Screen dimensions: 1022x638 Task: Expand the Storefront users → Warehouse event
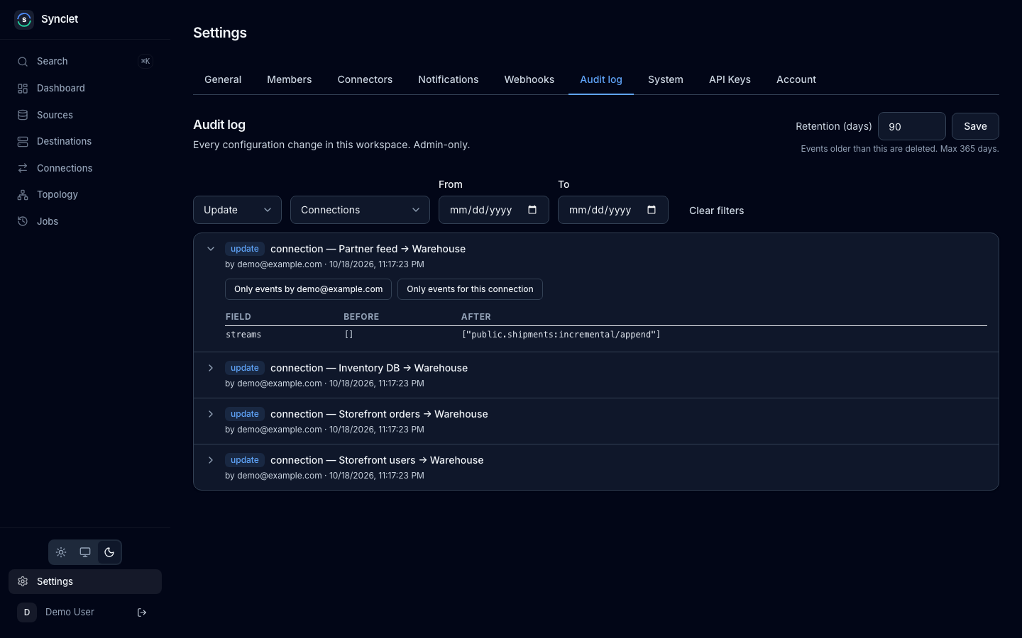click(211, 460)
